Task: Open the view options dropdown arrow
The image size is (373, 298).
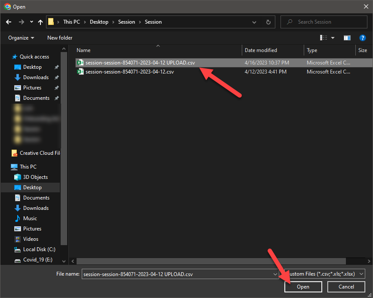Action: point(333,38)
